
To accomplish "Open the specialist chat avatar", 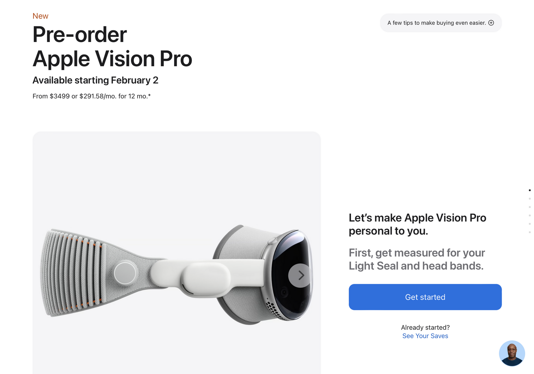I will 512,353.
